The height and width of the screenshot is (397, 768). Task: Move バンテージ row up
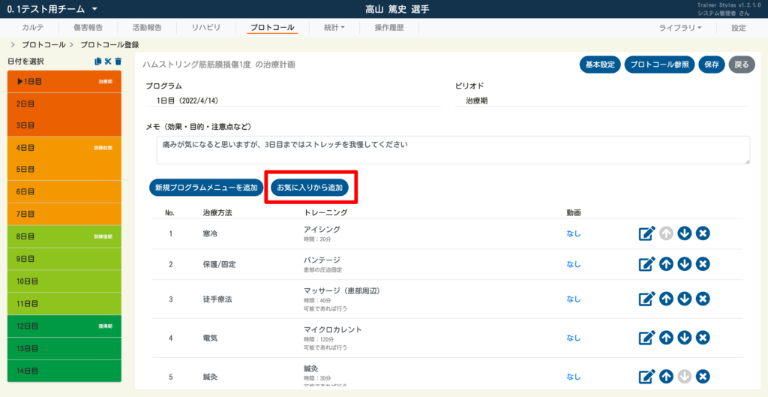[x=666, y=264]
